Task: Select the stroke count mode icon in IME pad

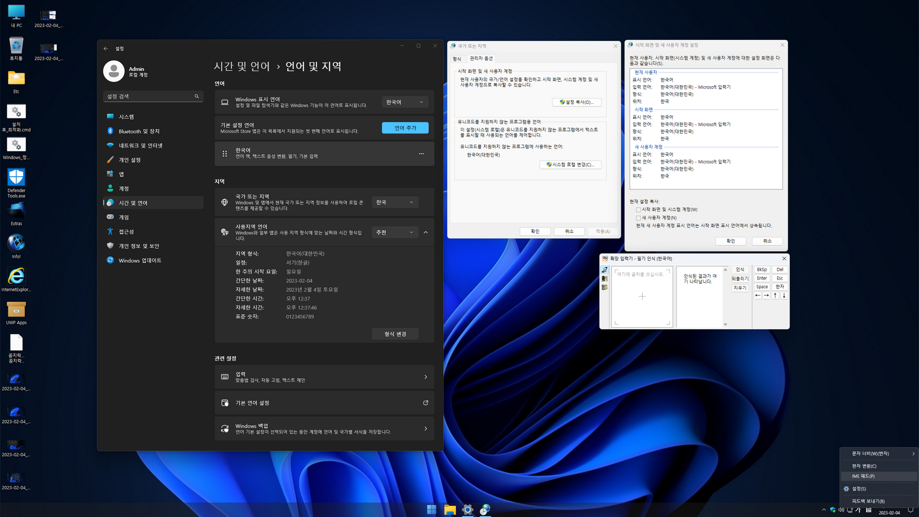Action: (x=605, y=279)
